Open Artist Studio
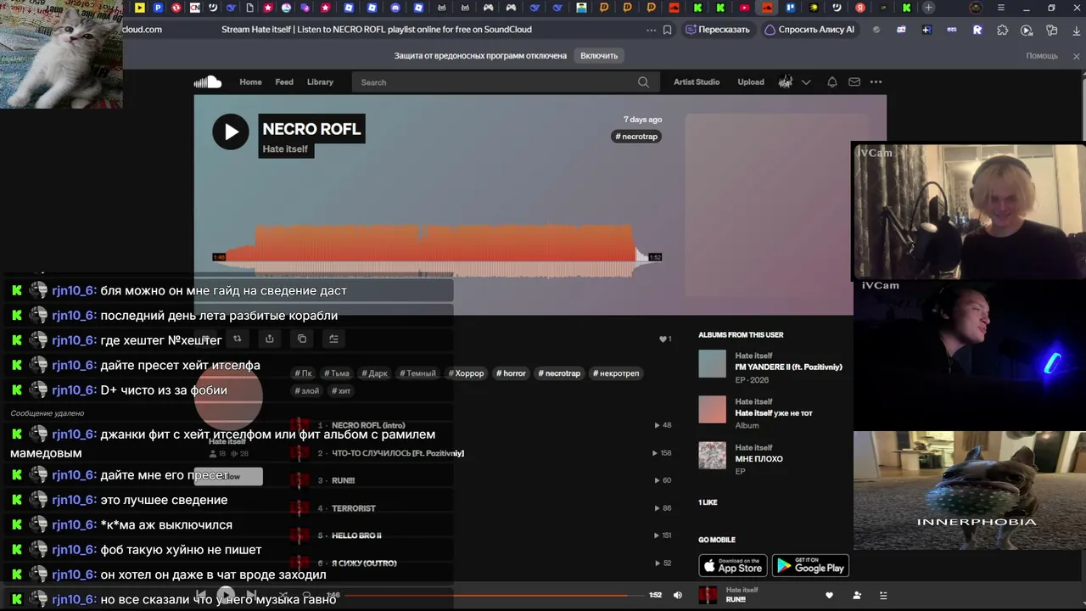 [697, 82]
